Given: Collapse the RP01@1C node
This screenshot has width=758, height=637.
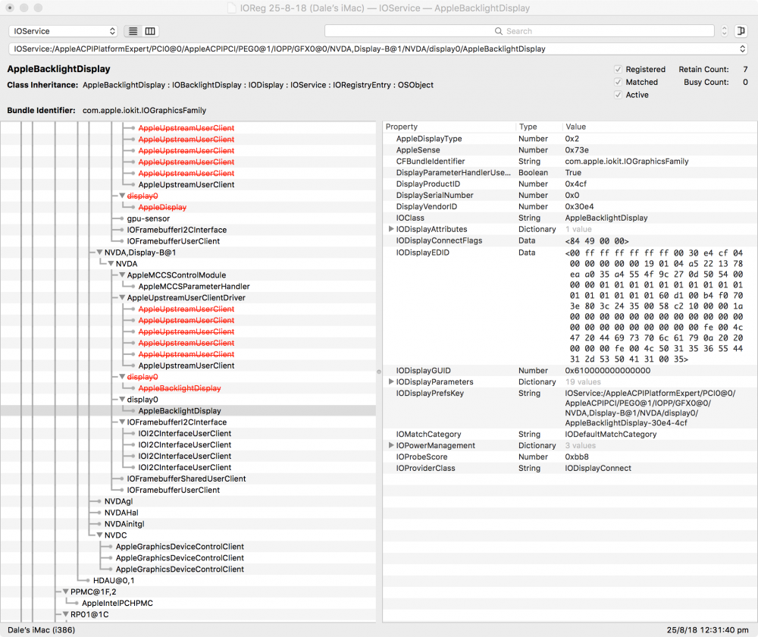Looking at the screenshot, I should click(65, 614).
